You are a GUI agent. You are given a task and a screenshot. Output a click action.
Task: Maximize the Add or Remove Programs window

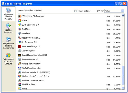click(x=121, y=4)
